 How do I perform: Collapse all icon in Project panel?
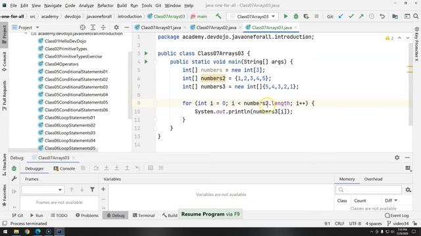(103, 28)
